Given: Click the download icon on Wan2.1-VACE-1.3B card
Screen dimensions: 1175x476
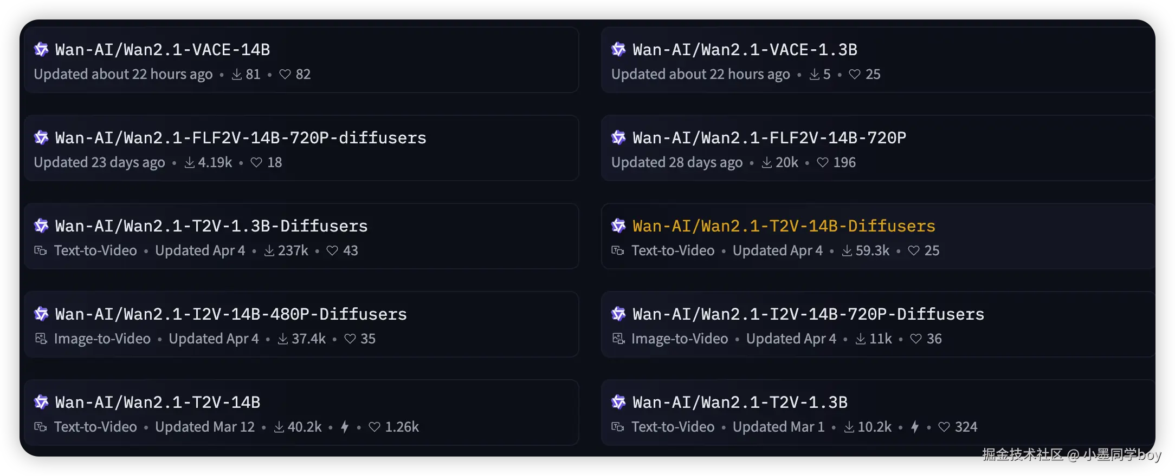Looking at the screenshot, I should (x=814, y=75).
